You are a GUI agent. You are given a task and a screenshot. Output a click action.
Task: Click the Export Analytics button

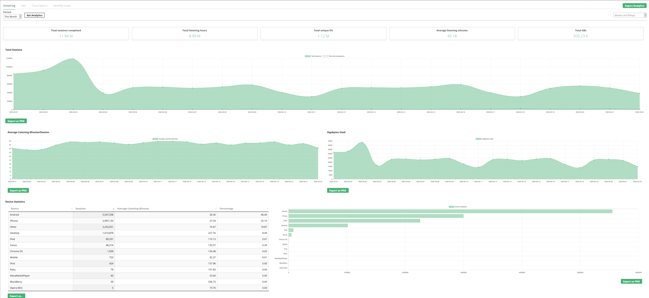pos(634,6)
